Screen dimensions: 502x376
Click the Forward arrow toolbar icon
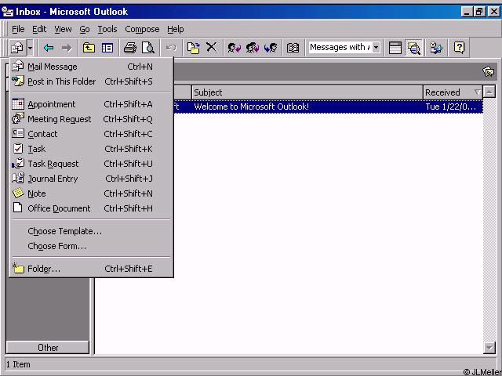tap(67, 49)
